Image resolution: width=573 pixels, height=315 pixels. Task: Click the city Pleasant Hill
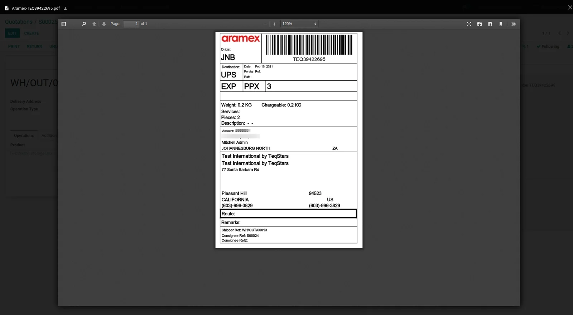point(234,194)
